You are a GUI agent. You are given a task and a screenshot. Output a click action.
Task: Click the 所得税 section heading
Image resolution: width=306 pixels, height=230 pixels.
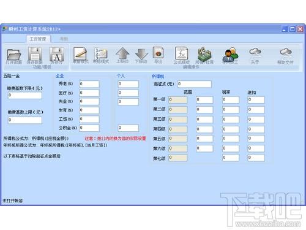coord(158,77)
